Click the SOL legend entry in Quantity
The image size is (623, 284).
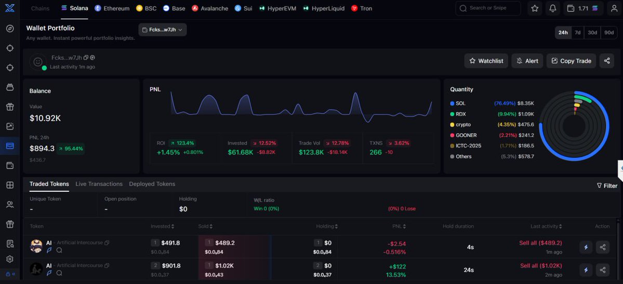(492, 103)
